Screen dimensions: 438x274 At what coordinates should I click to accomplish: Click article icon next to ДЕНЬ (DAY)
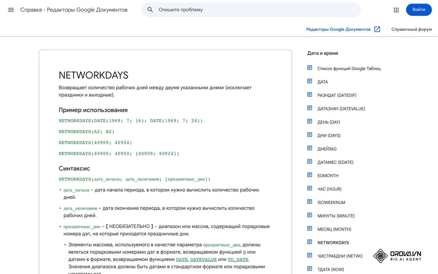click(x=310, y=121)
